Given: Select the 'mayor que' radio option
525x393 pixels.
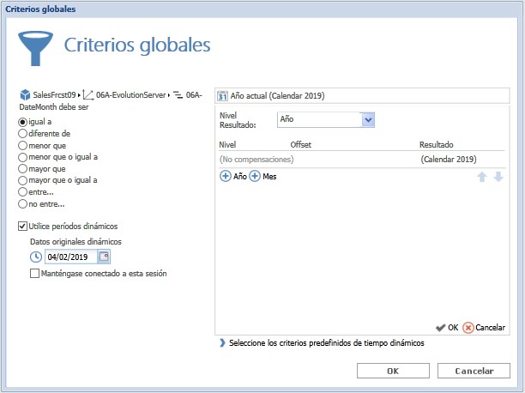Looking at the screenshot, I should [23, 168].
